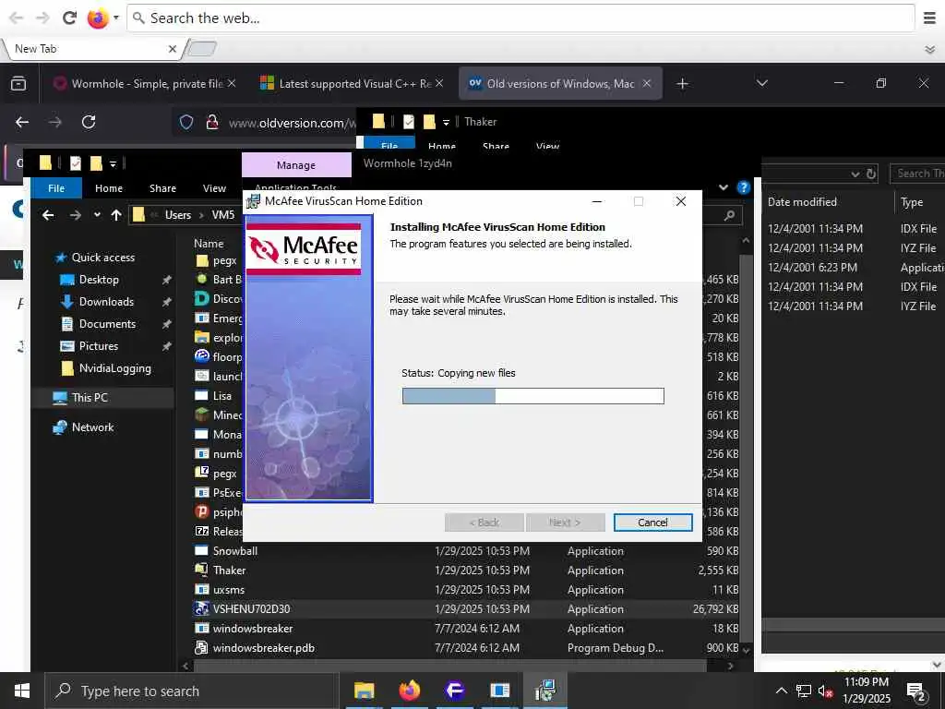The width and height of the screenshot is (945, 709).
Task: Open the Home ribbon tab in Explorer
Action: point(109,188)
